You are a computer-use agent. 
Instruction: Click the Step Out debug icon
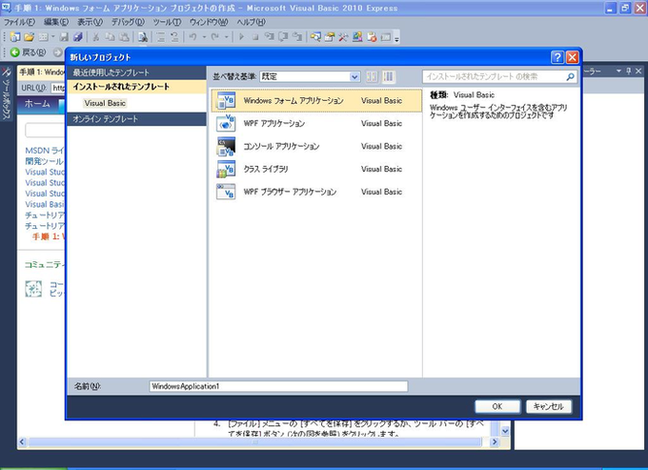tap(297, 37)
